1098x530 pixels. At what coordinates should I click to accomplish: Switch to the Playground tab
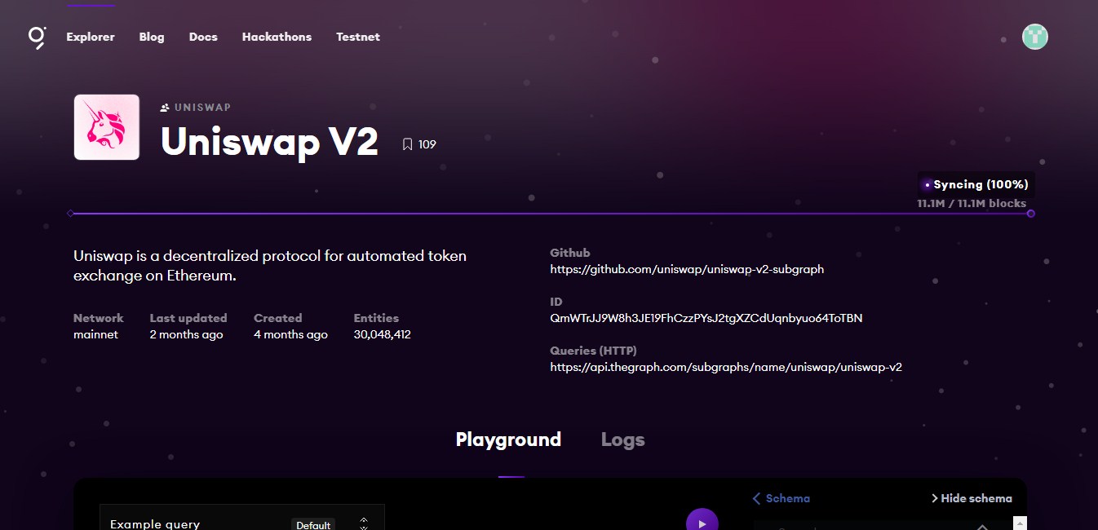508,440
